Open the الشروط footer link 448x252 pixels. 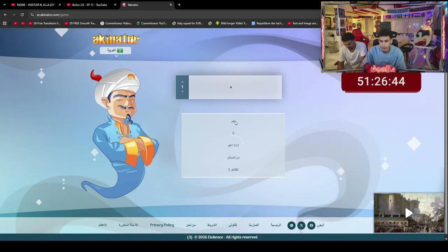[x=212, y=225]
